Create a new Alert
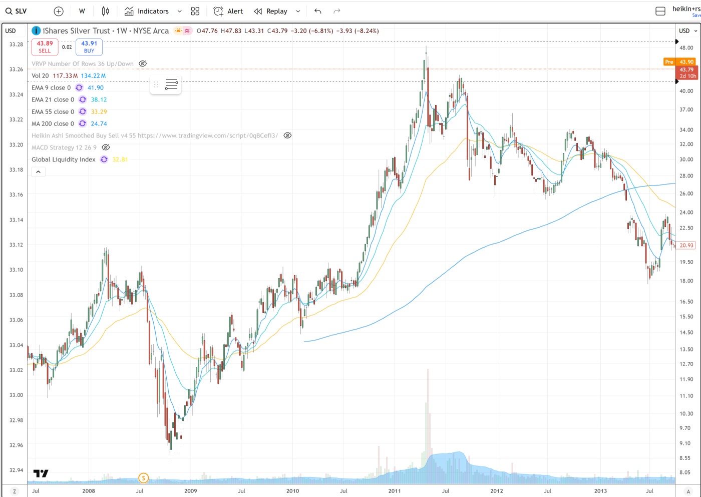Viewport: 701px width, 497px height. (228, 11)
